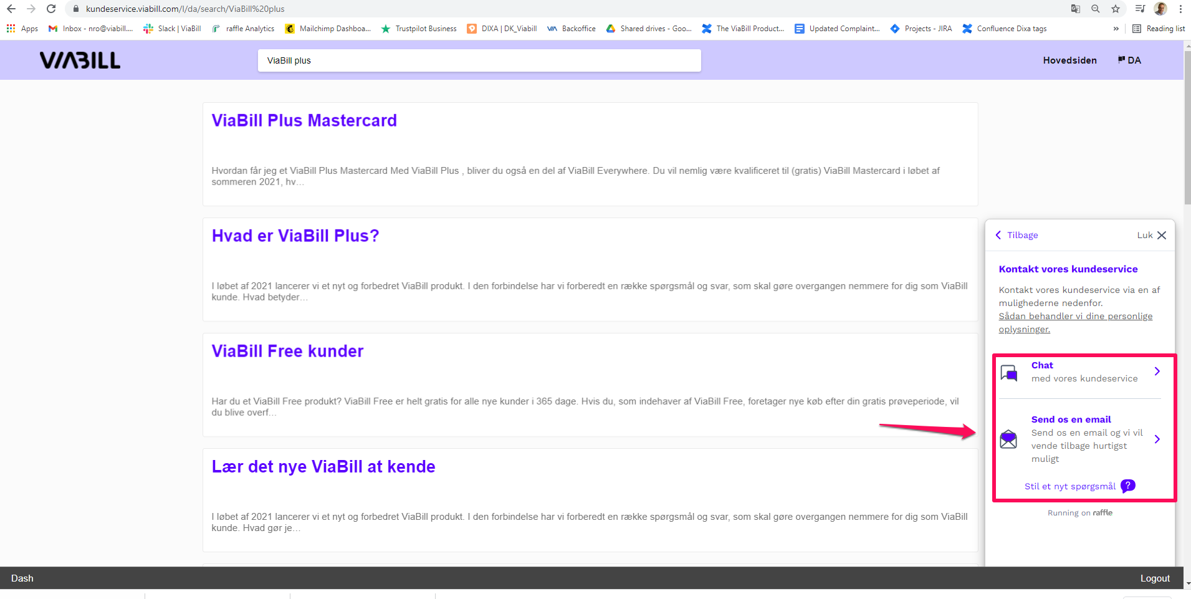Go back with browser back arrow
The image size is (1191, 599).
pos(11,9)
